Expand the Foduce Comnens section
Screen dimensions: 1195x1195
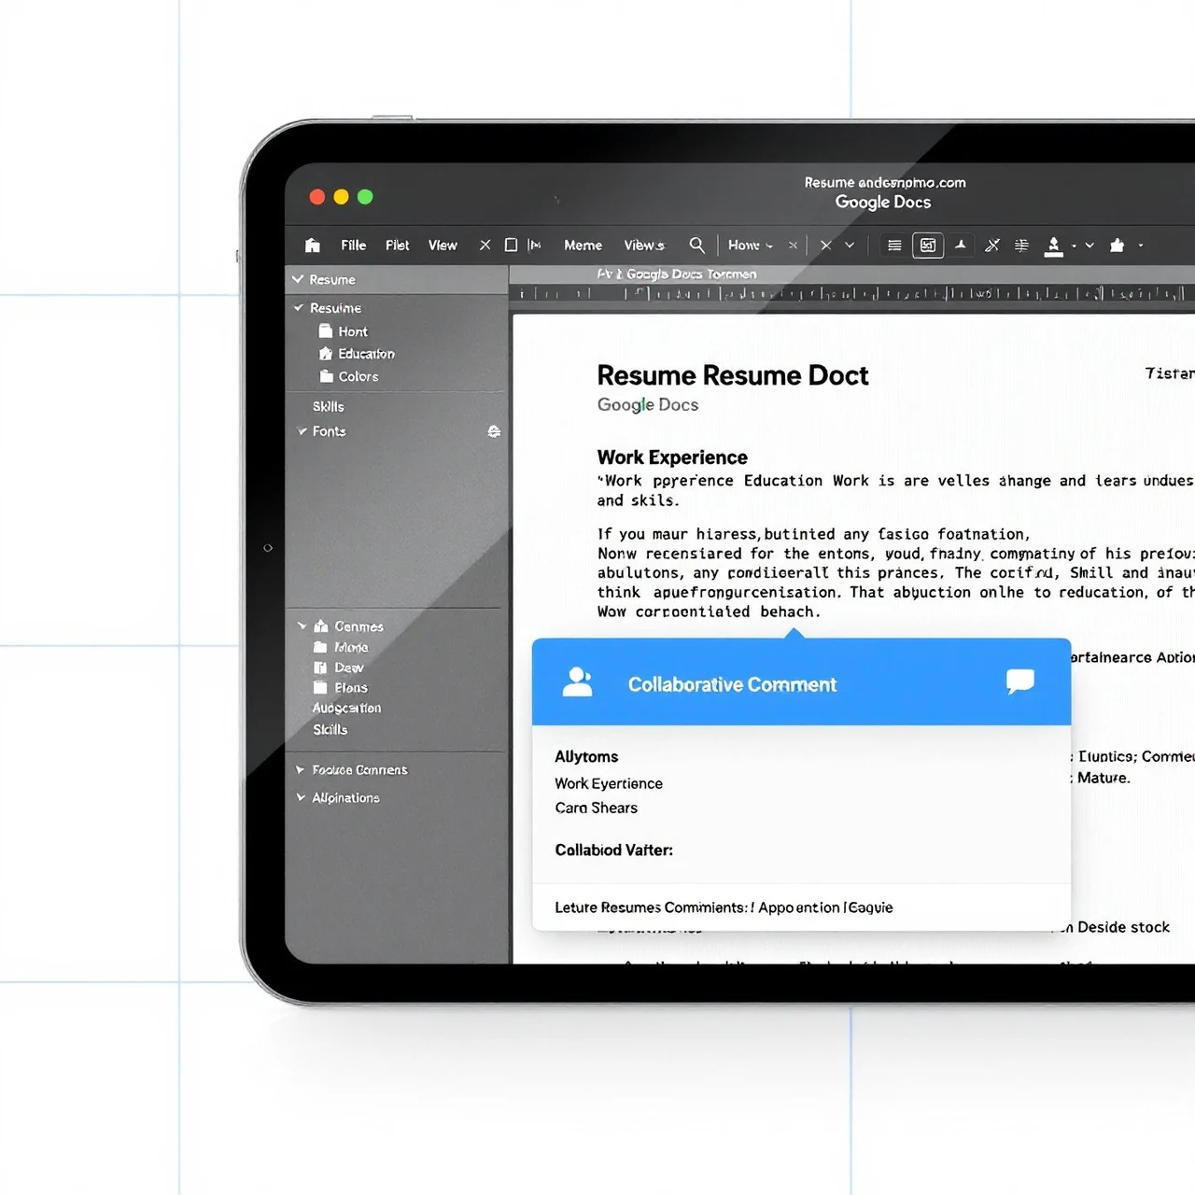point(301,769)
